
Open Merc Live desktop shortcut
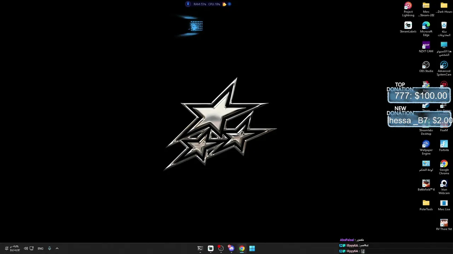(x=444, y=205)
